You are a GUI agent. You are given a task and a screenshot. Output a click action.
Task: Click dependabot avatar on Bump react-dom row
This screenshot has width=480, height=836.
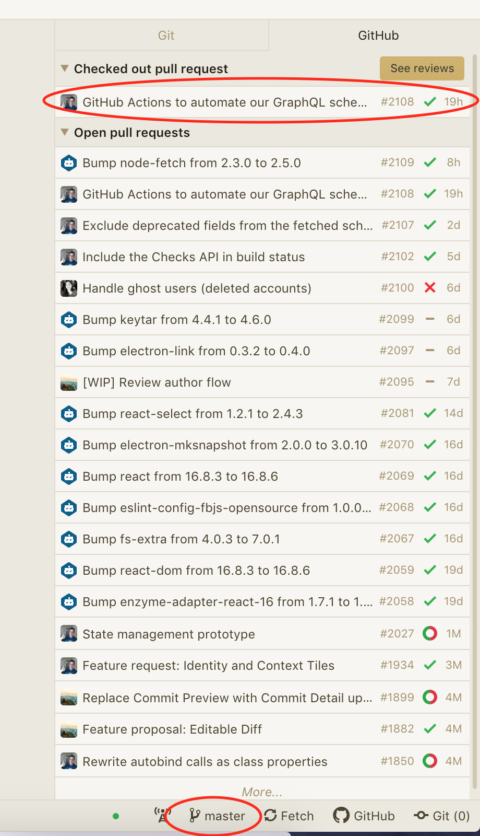69,571
